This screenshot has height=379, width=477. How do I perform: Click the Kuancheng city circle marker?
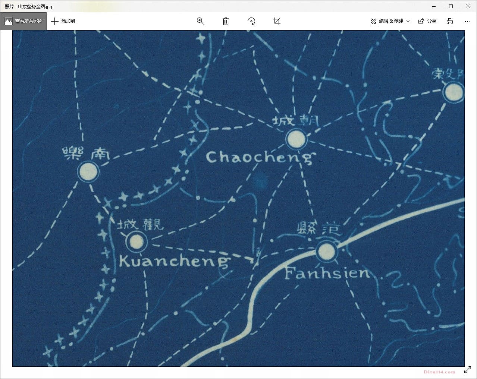click(136, 241)
